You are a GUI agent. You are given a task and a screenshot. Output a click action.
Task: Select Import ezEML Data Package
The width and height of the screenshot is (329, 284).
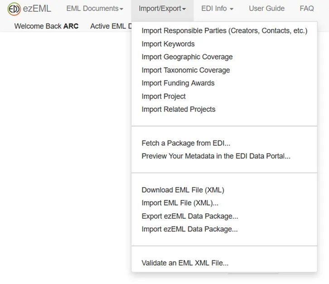(224, 229)
